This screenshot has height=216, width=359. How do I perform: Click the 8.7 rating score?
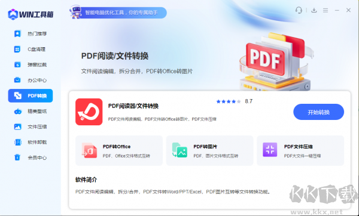249,101
